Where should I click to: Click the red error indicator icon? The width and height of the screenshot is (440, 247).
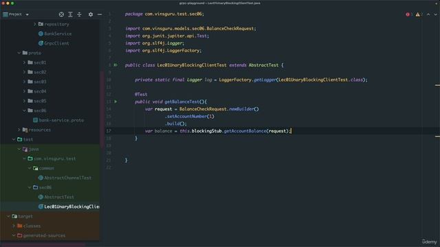click(x=408, y=14)
